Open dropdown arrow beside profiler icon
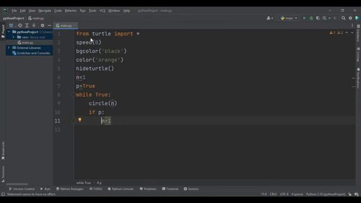The image size is (361, 203). point(329,18)
